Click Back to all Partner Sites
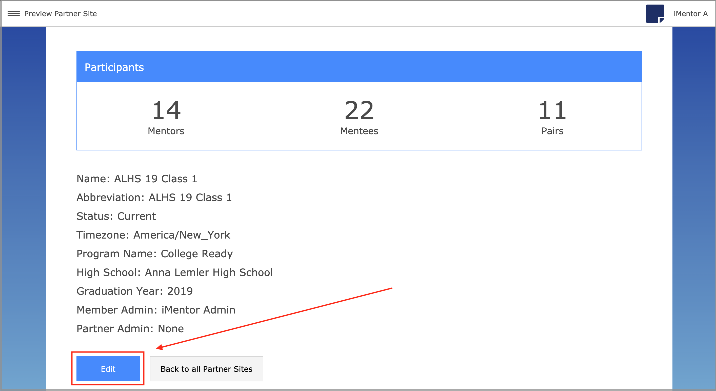This screenshot has width=716, height=391. (206, 368)
